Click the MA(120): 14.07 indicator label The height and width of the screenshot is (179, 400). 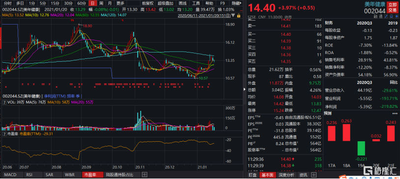(x=114, y=15)
